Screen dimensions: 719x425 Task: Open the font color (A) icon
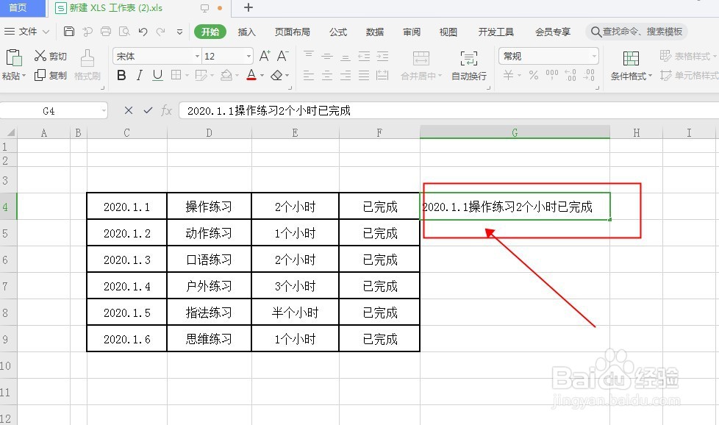point(253,75)
